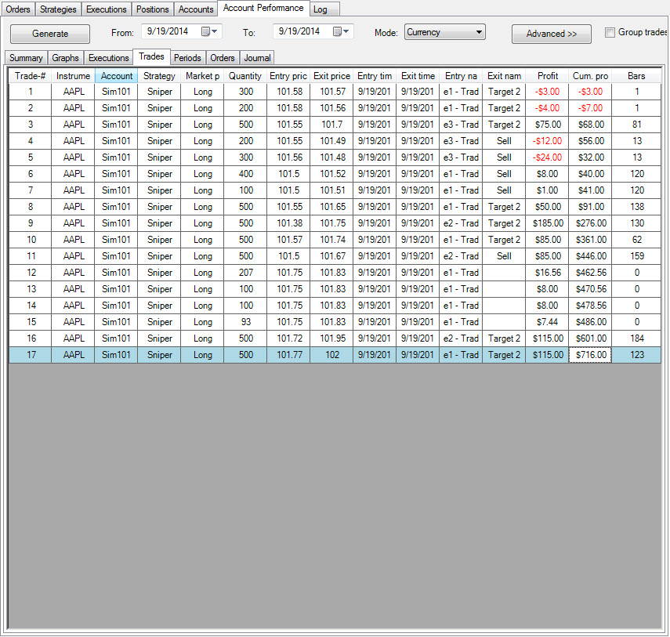Select the Trades sub-tab

152,56
